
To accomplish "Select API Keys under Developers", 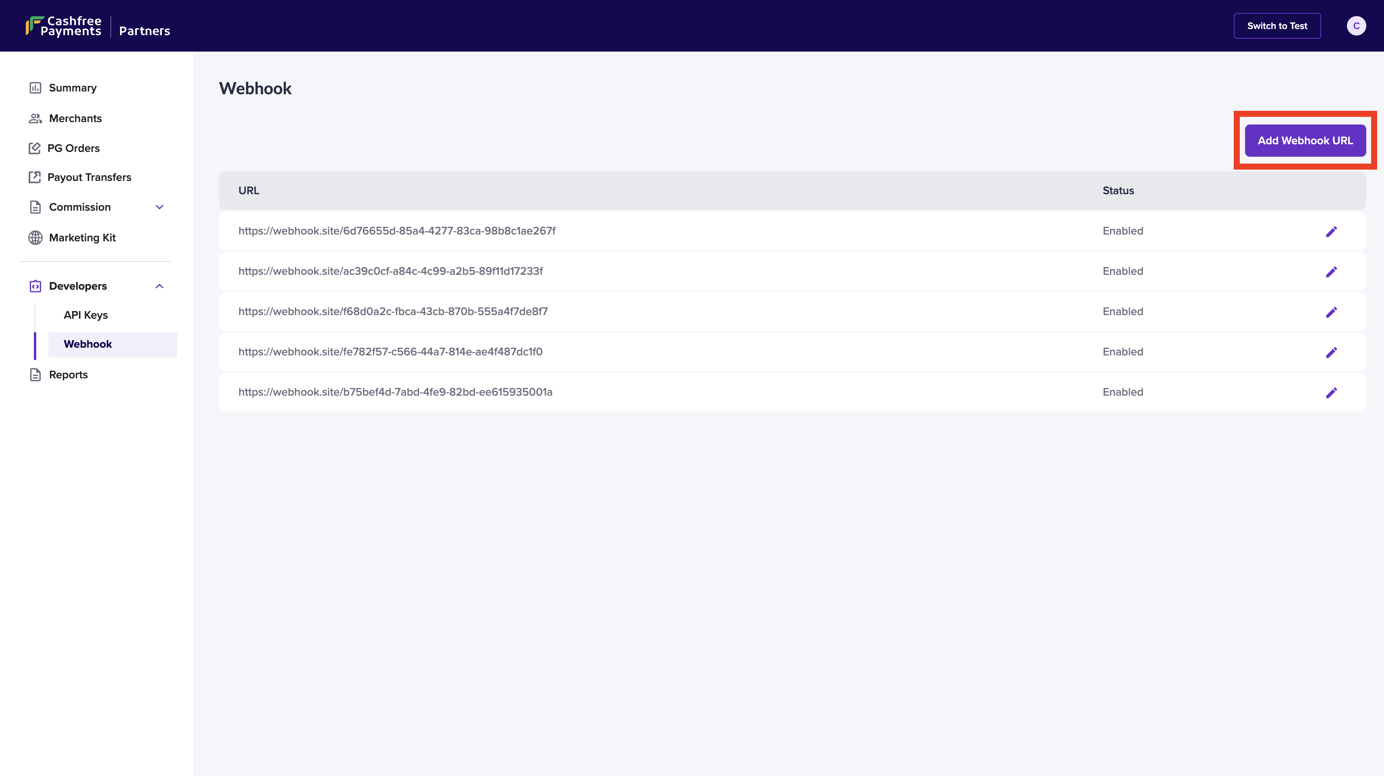I will click(x=86, y=315).
